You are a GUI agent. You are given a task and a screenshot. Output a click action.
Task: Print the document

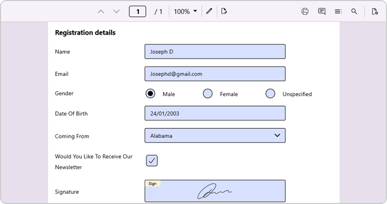pyautogui.click(x=305, y=11)
